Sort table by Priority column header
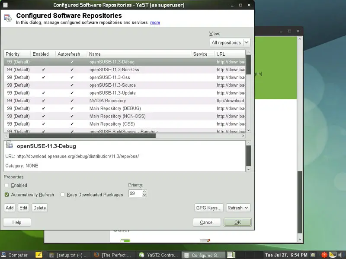The height and width of the screenshot is (259, 346). 17,54
